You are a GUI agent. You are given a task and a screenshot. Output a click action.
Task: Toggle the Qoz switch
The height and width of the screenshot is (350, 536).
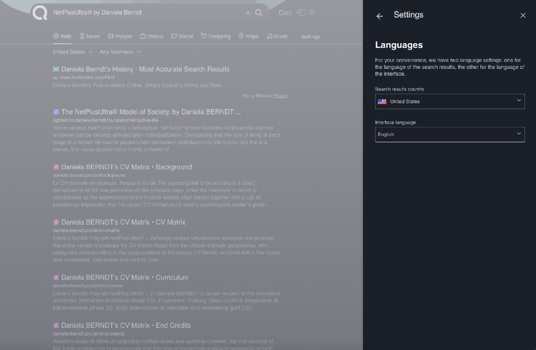coord(301,13)
